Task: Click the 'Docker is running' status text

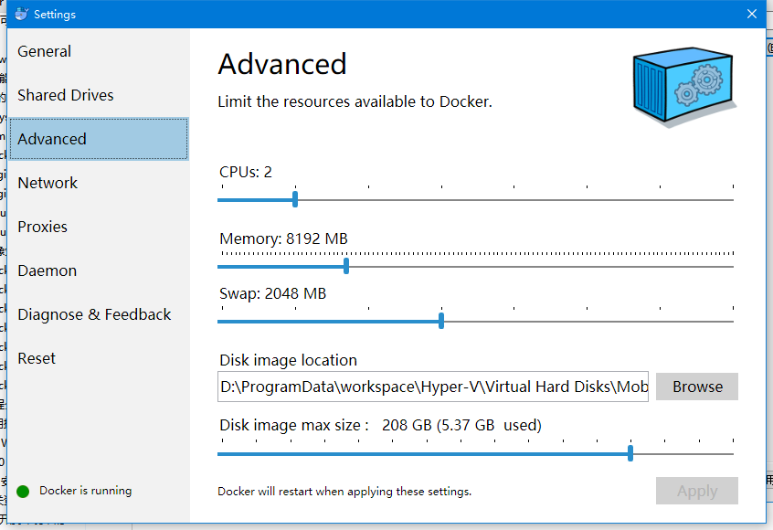Action: click(x=86, y=491)
